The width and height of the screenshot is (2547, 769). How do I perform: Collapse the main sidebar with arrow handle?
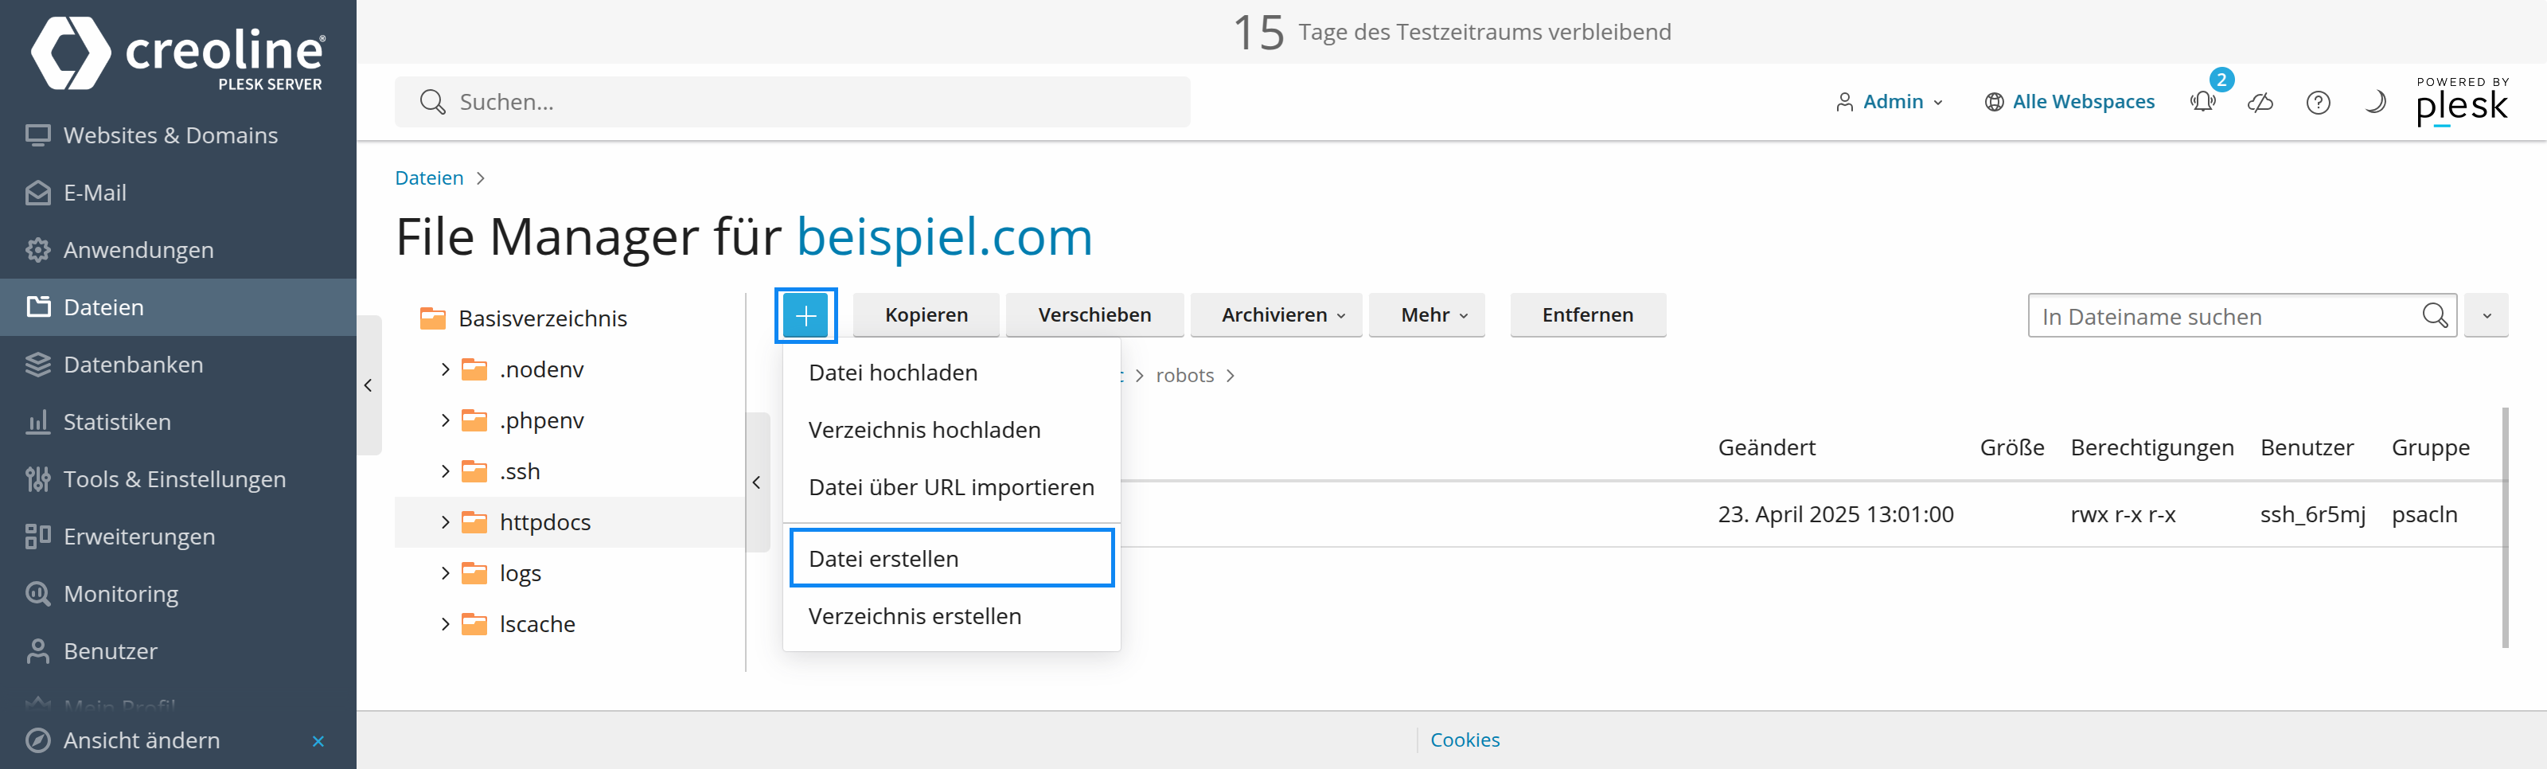click(x=369, y=385)
